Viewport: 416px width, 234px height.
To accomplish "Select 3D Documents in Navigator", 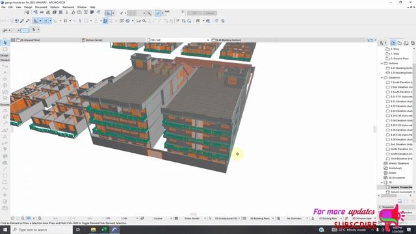I will (x=396, y=177).
